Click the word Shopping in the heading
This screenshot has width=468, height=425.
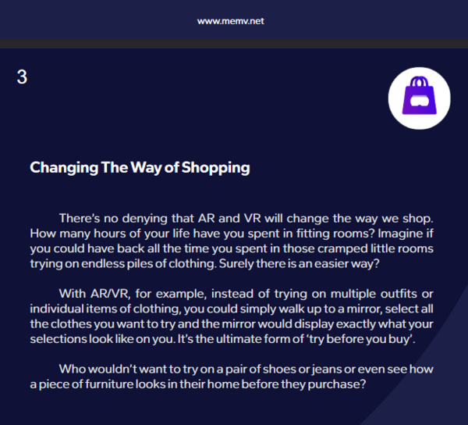click(x=216, y=168)
